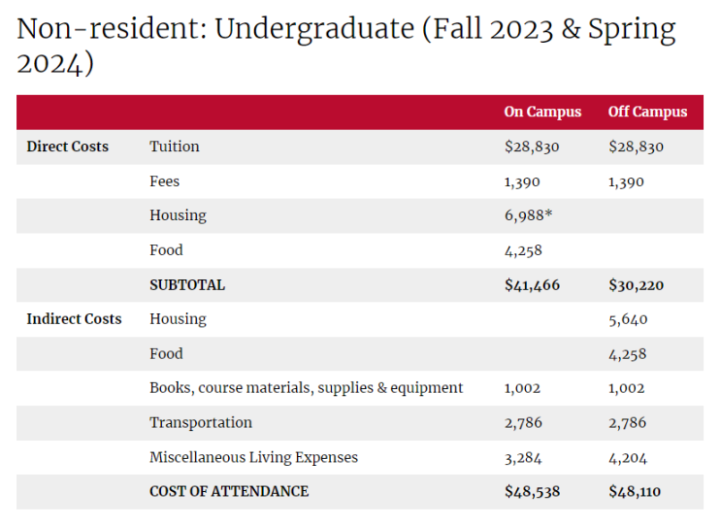Select on-campus tuition amount $28,830
The width and height of the screenshot is (721, 525).
pyautogui.click(x=532, y=147)
